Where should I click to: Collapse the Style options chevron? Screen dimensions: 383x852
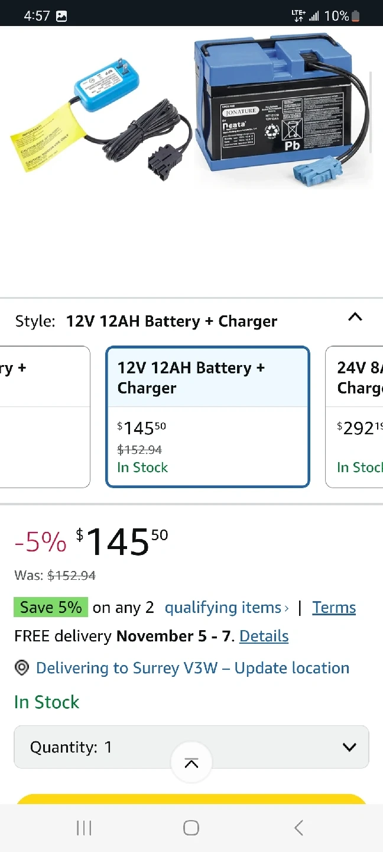pos(355,317)
